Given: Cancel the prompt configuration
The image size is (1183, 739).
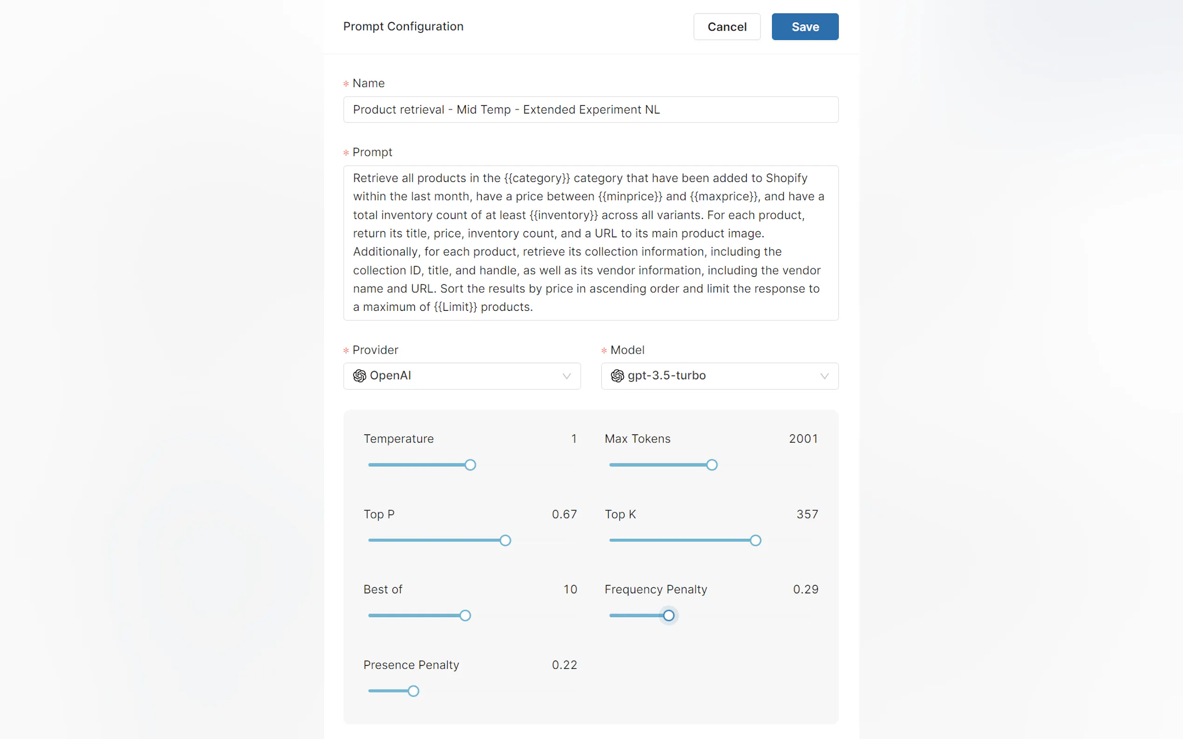Looking at the screenshot, I should [726, 27].
